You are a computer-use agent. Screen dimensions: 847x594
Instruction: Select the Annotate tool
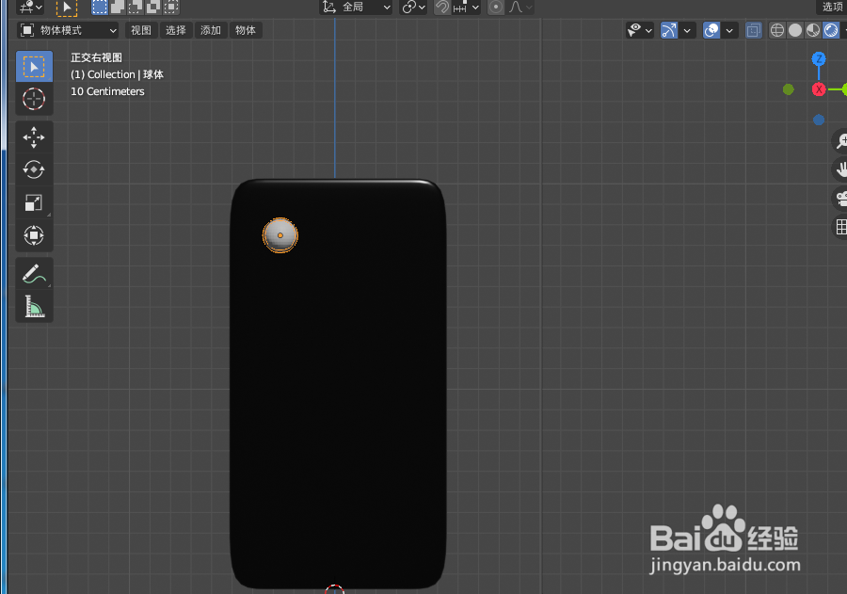(x=34, y=274)
